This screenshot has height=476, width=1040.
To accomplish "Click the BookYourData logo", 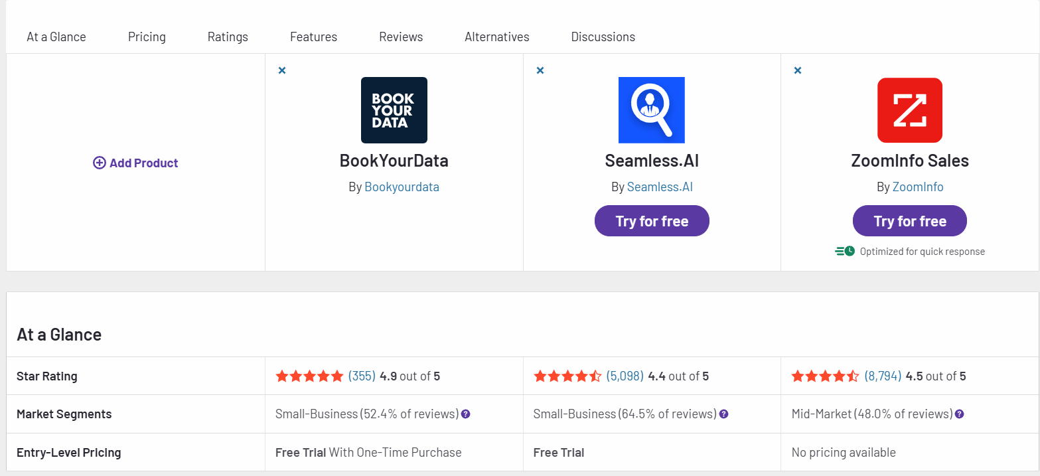I will (394, 110).
